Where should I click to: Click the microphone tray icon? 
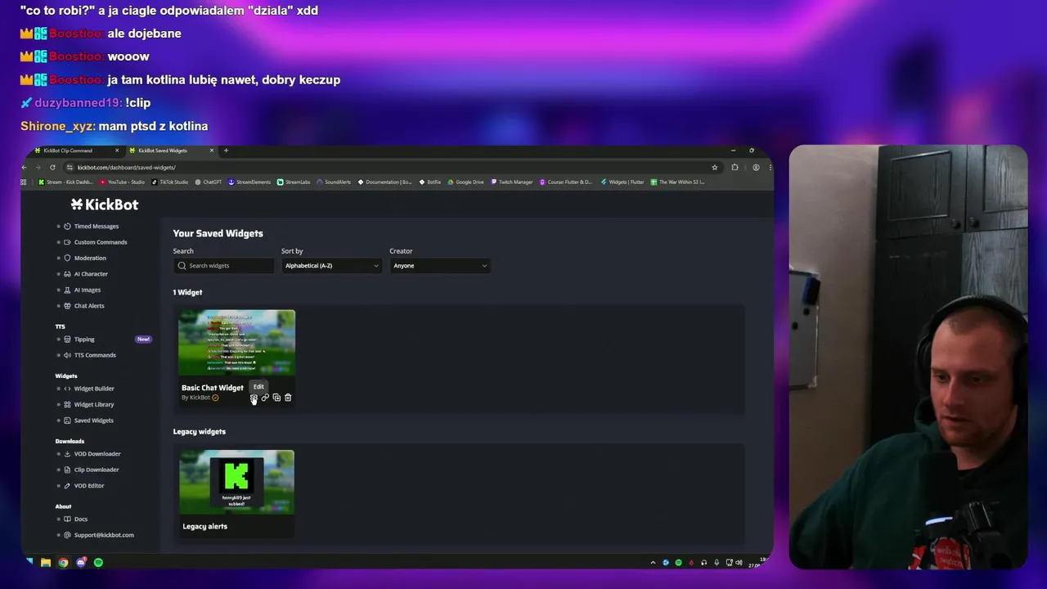717,563
